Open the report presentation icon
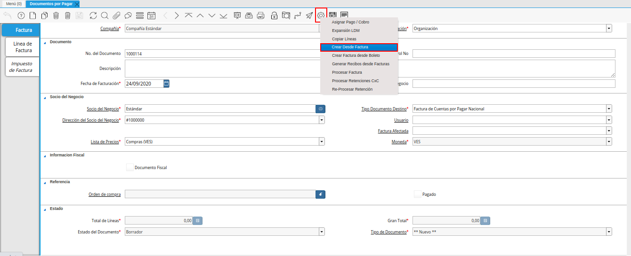This screenshot has height=256, width=631. [237, 16]
